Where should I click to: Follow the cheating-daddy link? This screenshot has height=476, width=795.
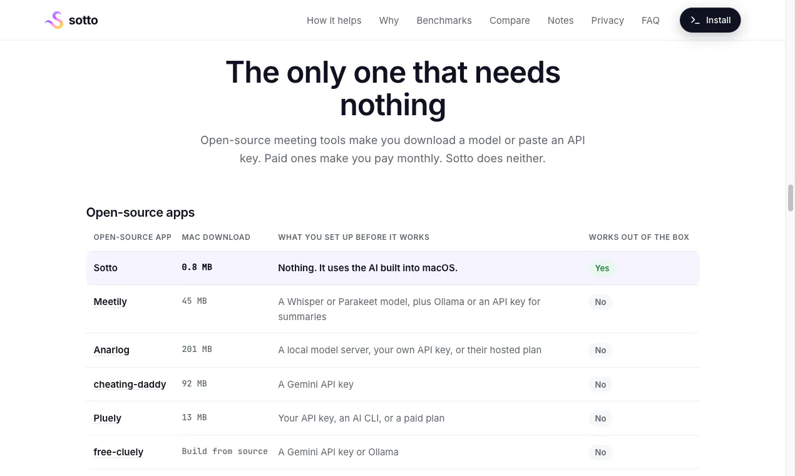coord(130,385)
